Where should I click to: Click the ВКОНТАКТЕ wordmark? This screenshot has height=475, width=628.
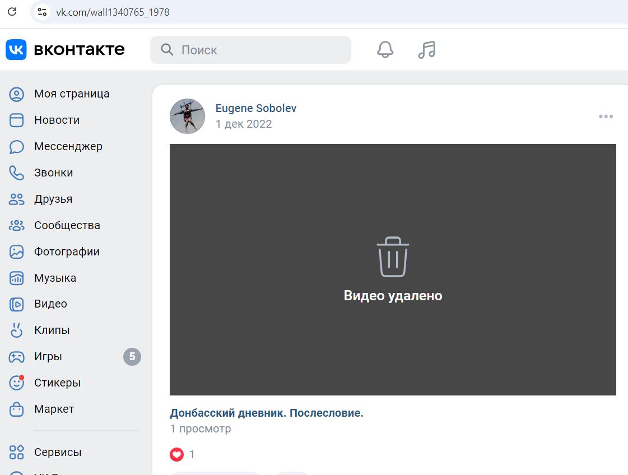coord(80,50)
